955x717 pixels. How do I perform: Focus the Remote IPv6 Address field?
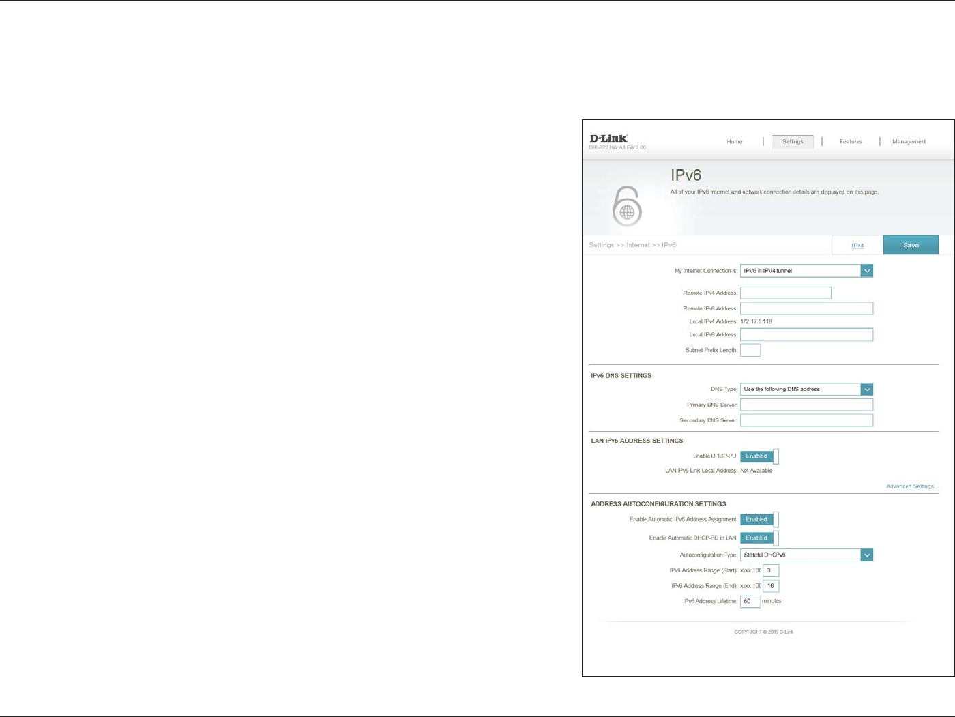click(x=806, y=308)
